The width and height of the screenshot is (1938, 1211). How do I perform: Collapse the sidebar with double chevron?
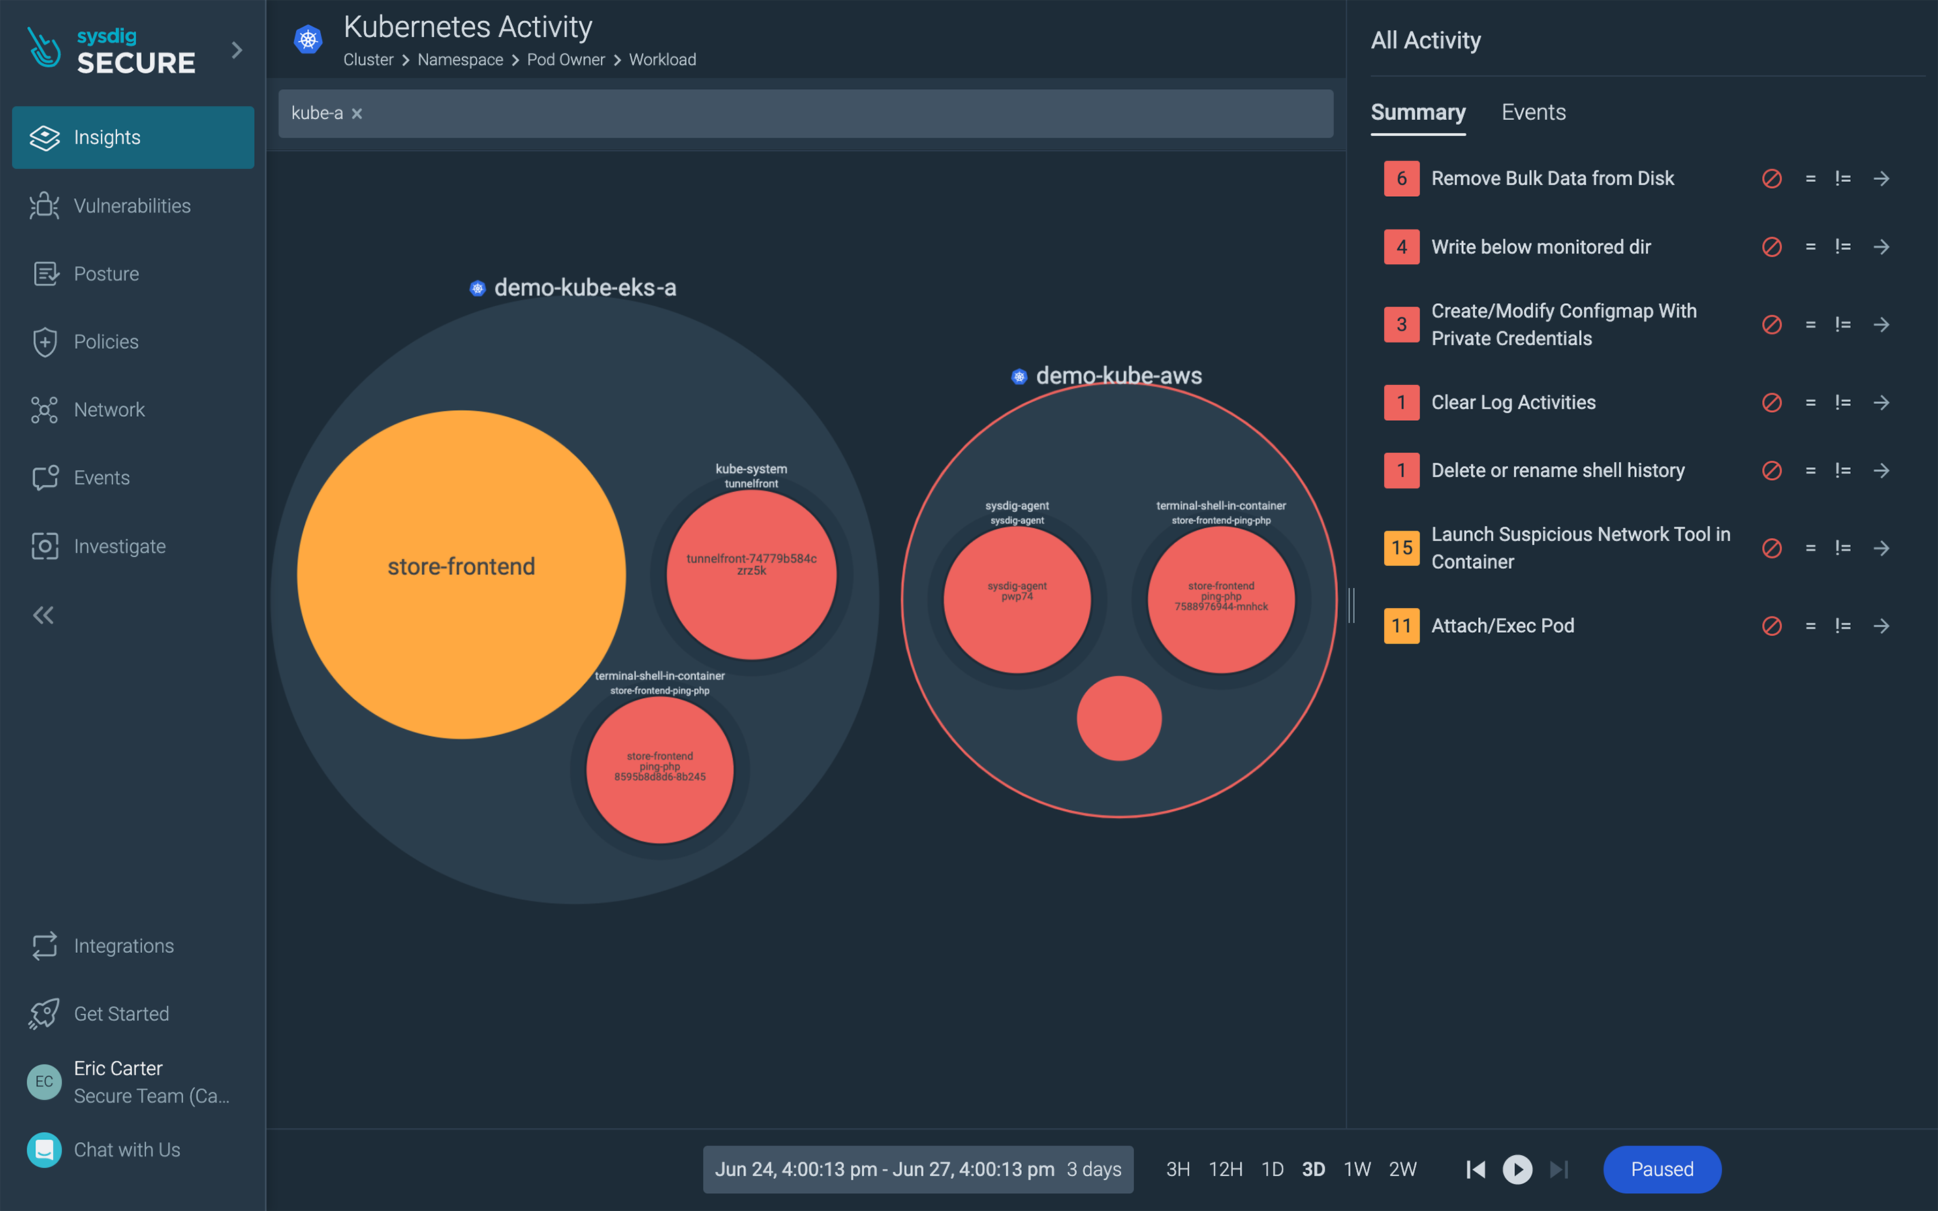(43, 615)
